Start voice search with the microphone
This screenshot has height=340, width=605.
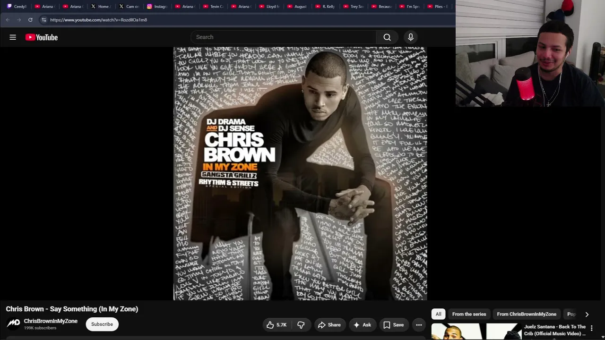411,37
